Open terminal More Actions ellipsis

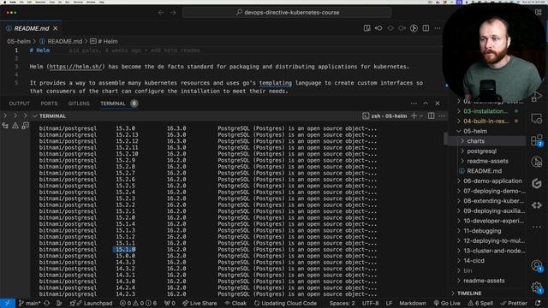[x=442, y=116]
